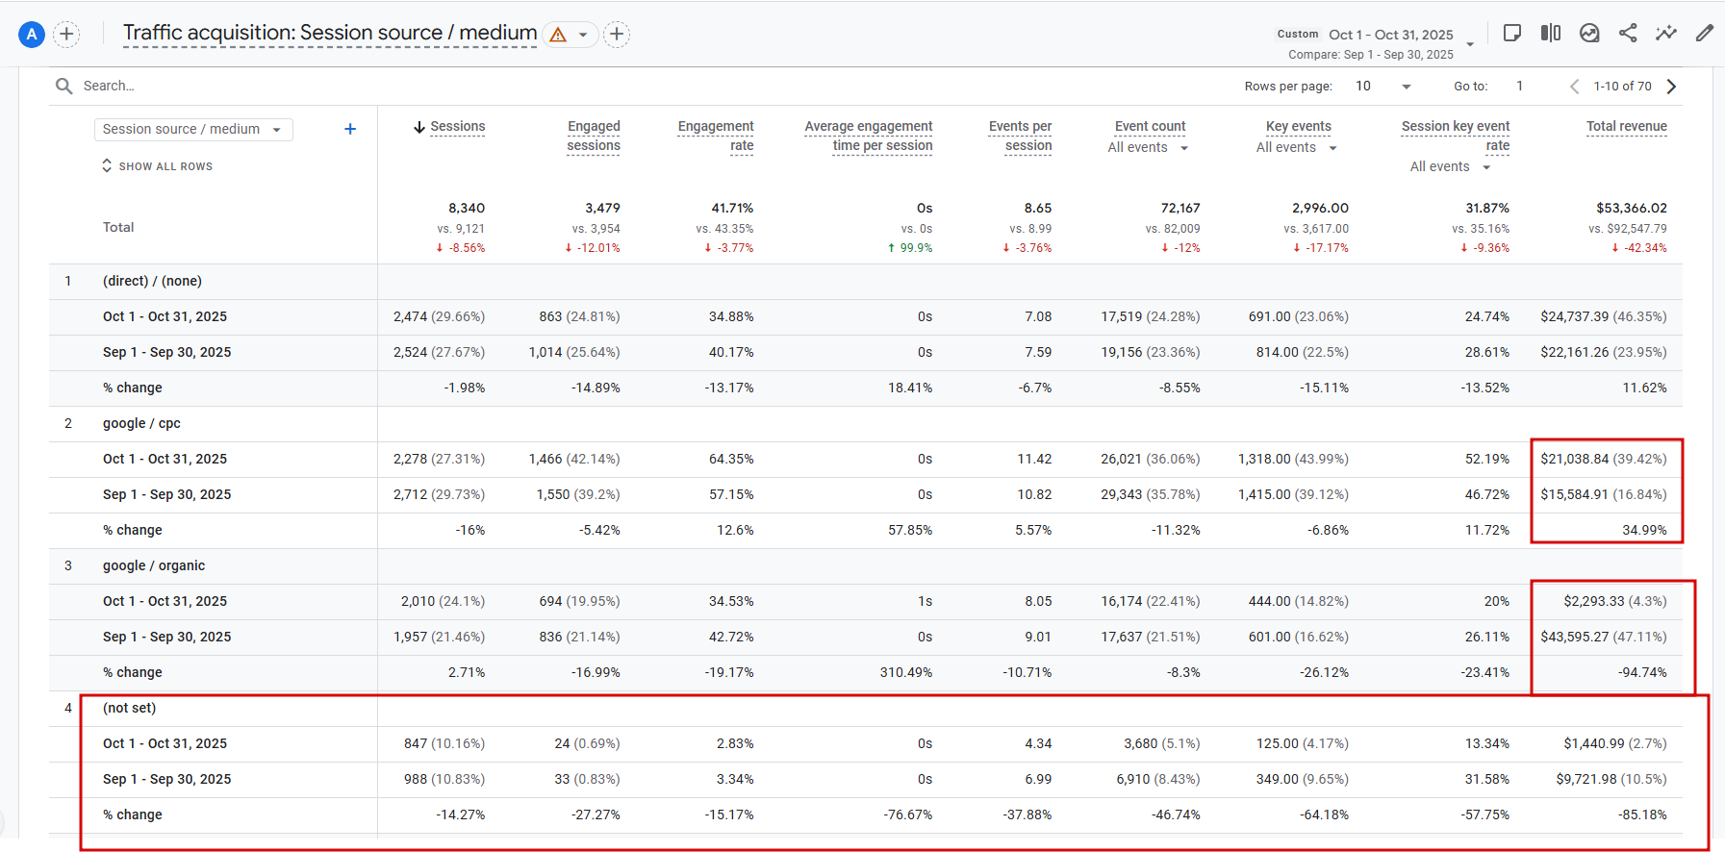Click the -85.18% (not set) revenue change
The image size is (1725, 852).
(x=1642, y=815)
